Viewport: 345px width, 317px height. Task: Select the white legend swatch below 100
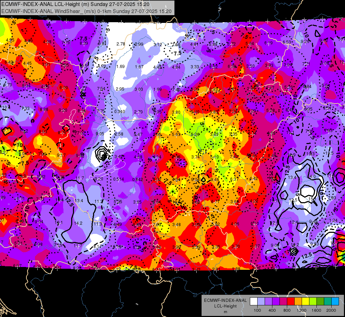pos(253,302)
